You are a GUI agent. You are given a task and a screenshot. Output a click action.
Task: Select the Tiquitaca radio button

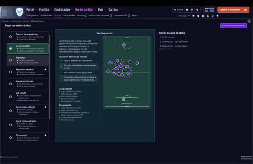tap(11, 60)
